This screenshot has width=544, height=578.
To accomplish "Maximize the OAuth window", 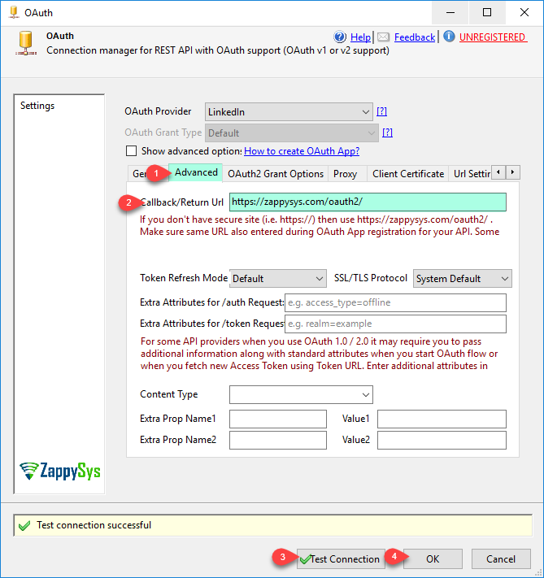I will [x=487, y=12].
